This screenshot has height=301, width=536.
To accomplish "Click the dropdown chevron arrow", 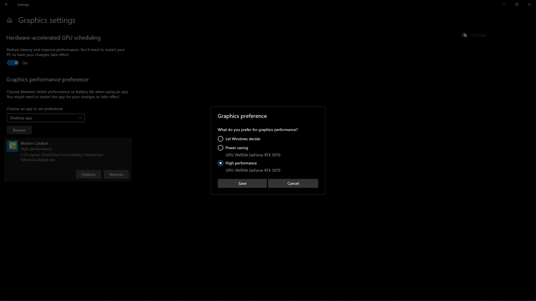I will tap(80, 118).
